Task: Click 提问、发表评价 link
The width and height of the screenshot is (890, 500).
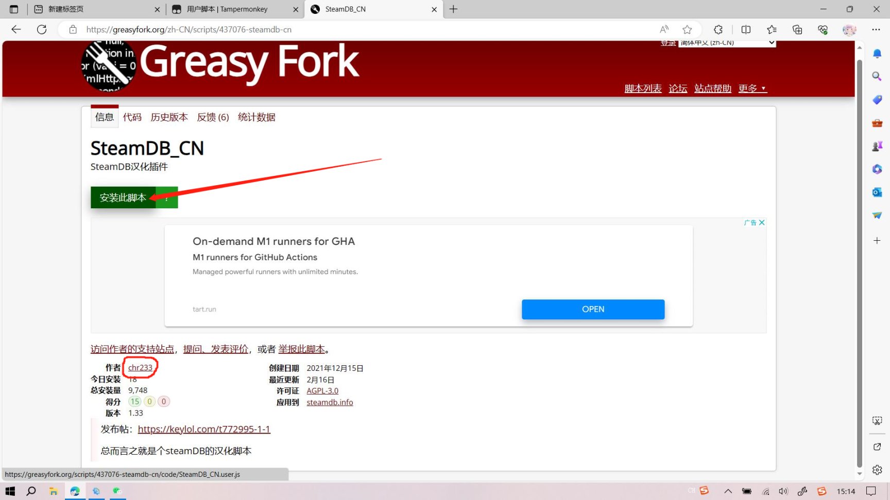Action: click(x=216, y=349)
